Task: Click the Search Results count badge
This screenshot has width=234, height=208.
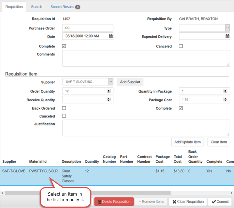Action: [x=78, y=7]
